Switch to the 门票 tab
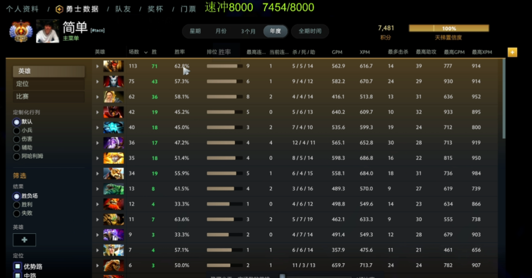532x278 pixels. click(x=188, y=9)
